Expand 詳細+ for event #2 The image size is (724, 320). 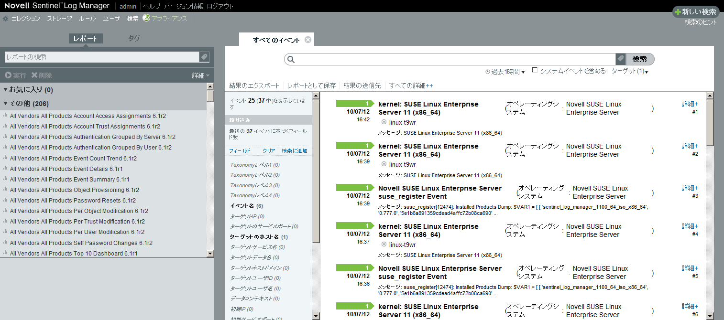tap(690, 146)
